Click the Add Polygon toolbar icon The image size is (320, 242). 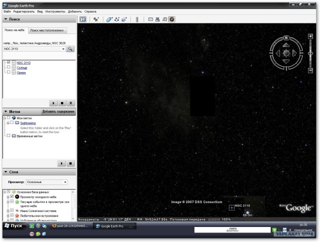(x=109, y=19)
